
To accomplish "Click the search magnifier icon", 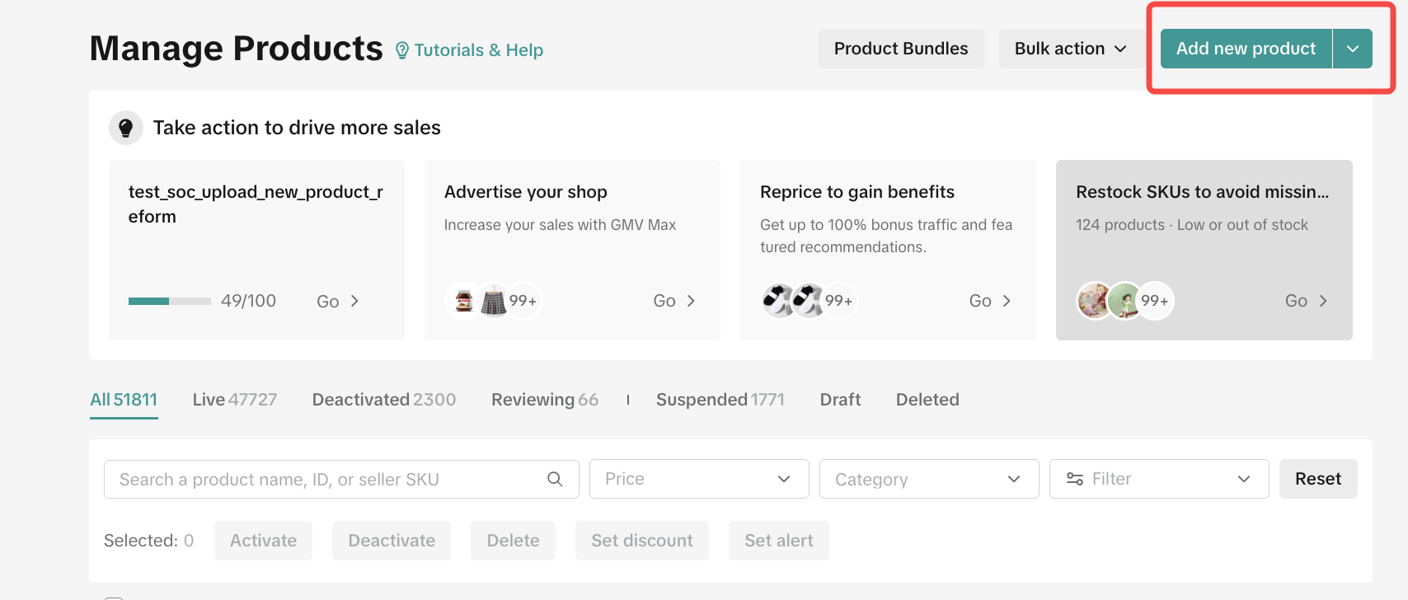I will (x=555, y=479).
